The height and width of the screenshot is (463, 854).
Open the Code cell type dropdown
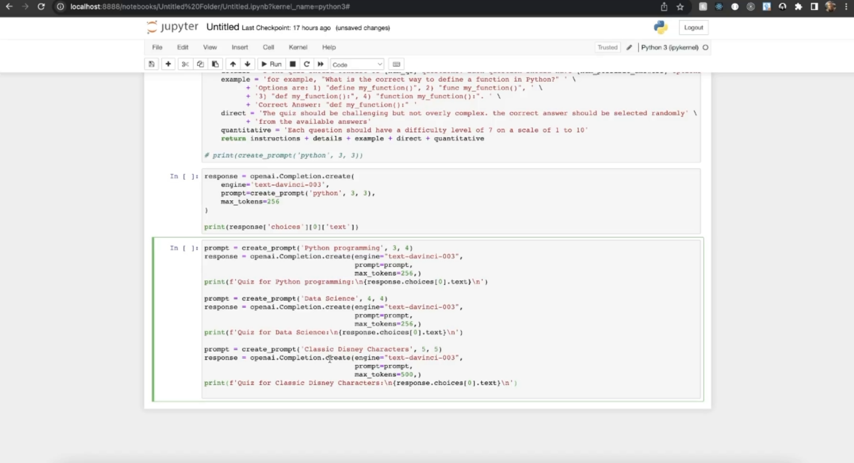(357, 64)
